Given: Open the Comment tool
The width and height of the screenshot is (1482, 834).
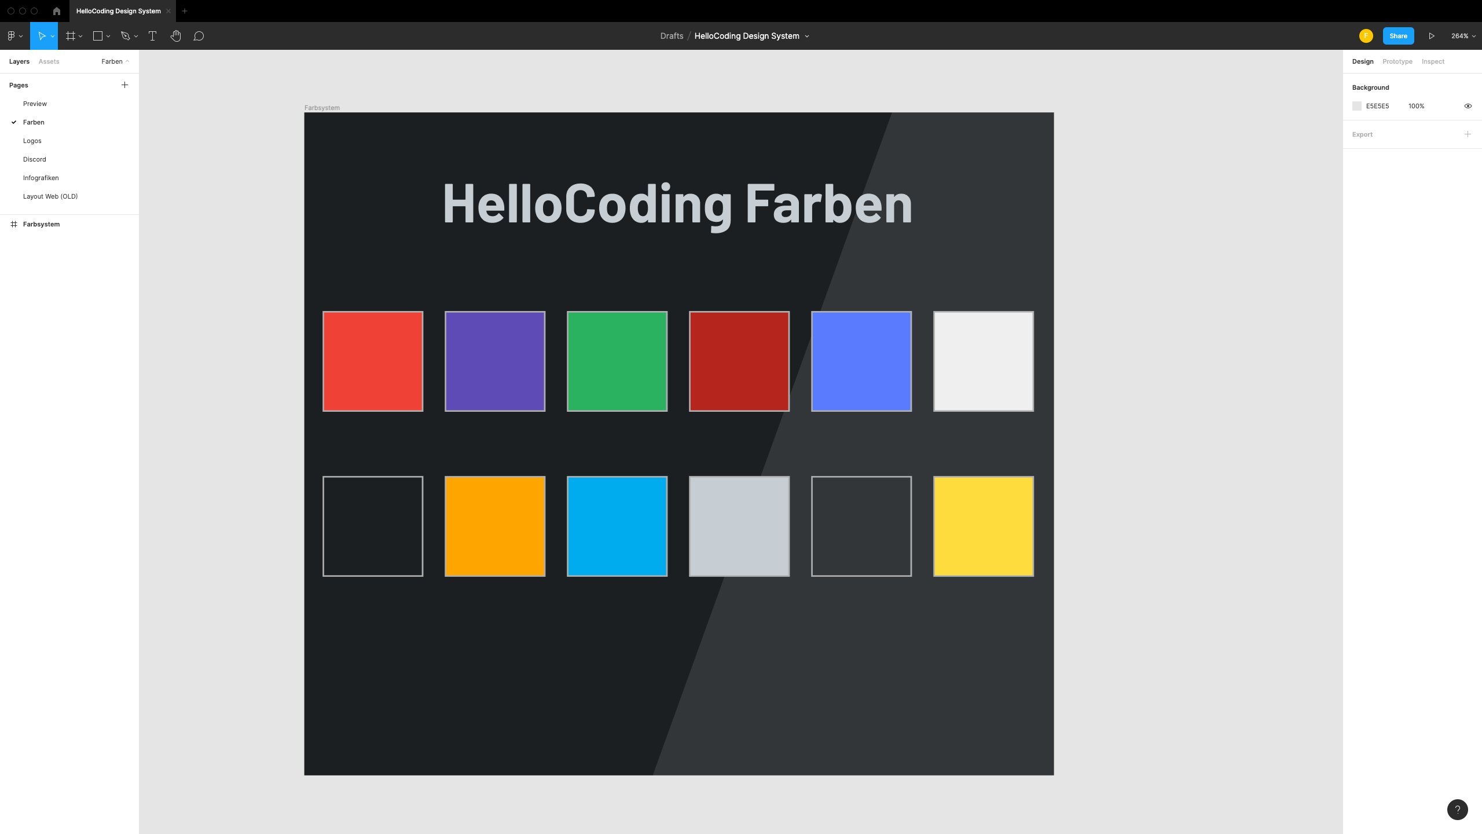Looking at the screenshot, I should coord(198,35).
